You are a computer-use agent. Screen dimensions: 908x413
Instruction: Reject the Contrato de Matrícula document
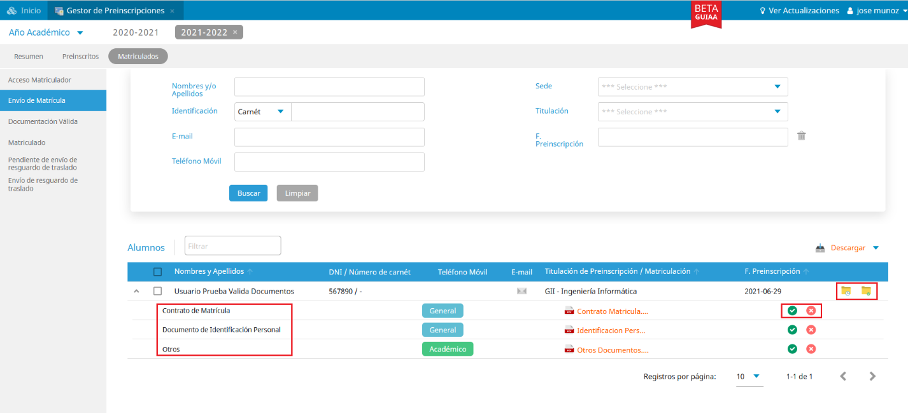(811, 311)
